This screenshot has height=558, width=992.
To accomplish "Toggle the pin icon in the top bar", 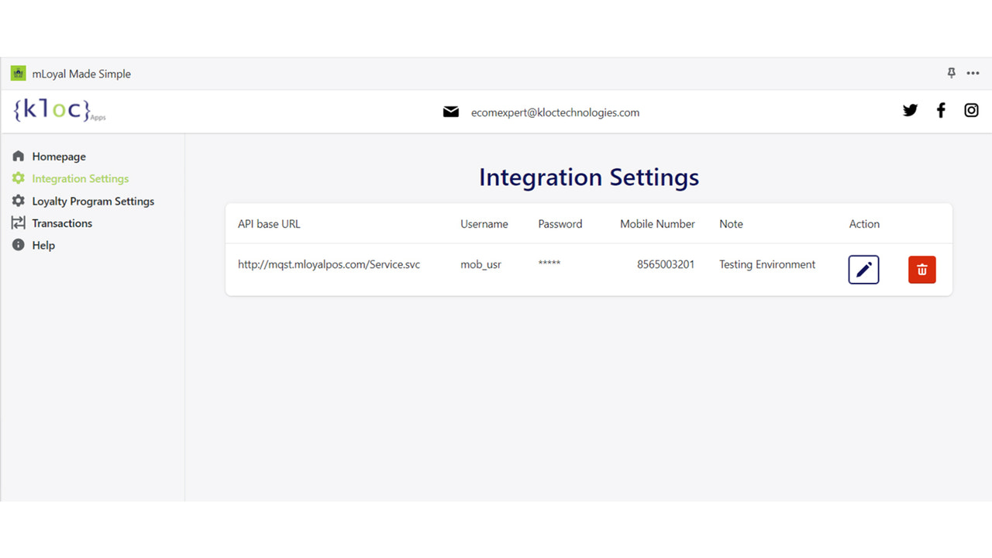I will 951,72.
